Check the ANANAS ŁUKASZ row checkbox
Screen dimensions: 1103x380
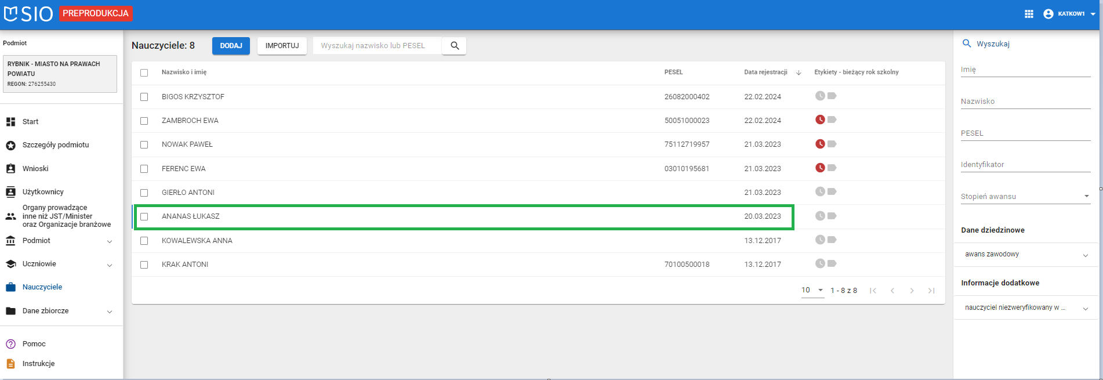tap(144, 216)
